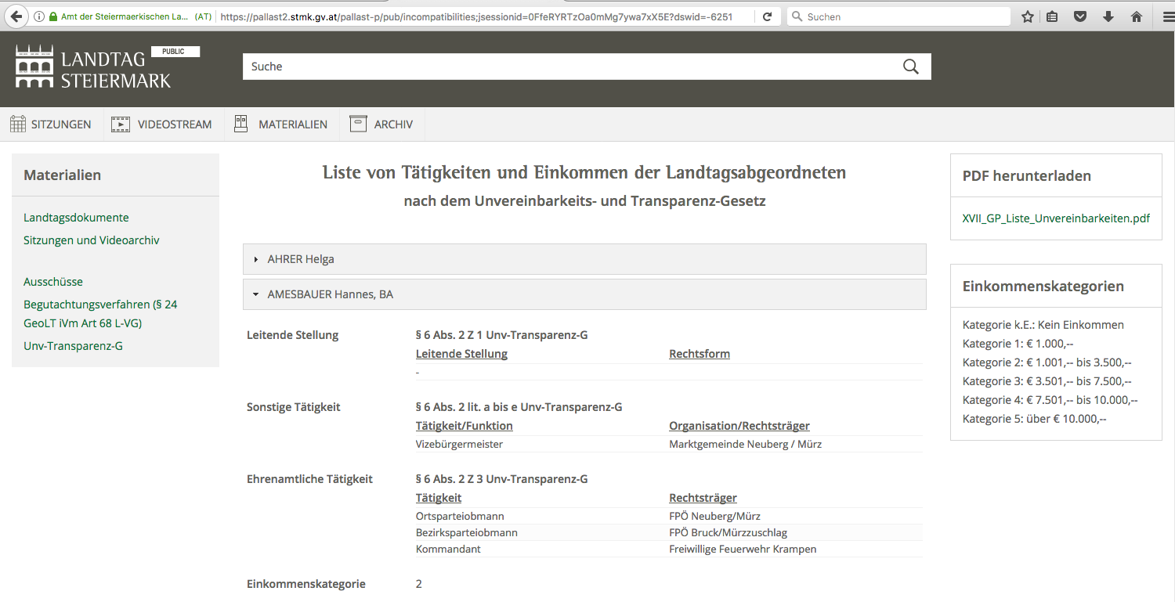The width and height of the screenshot is (1175, 602).
Task: Click the green lock security icon
Action: [x=52, y=16]
